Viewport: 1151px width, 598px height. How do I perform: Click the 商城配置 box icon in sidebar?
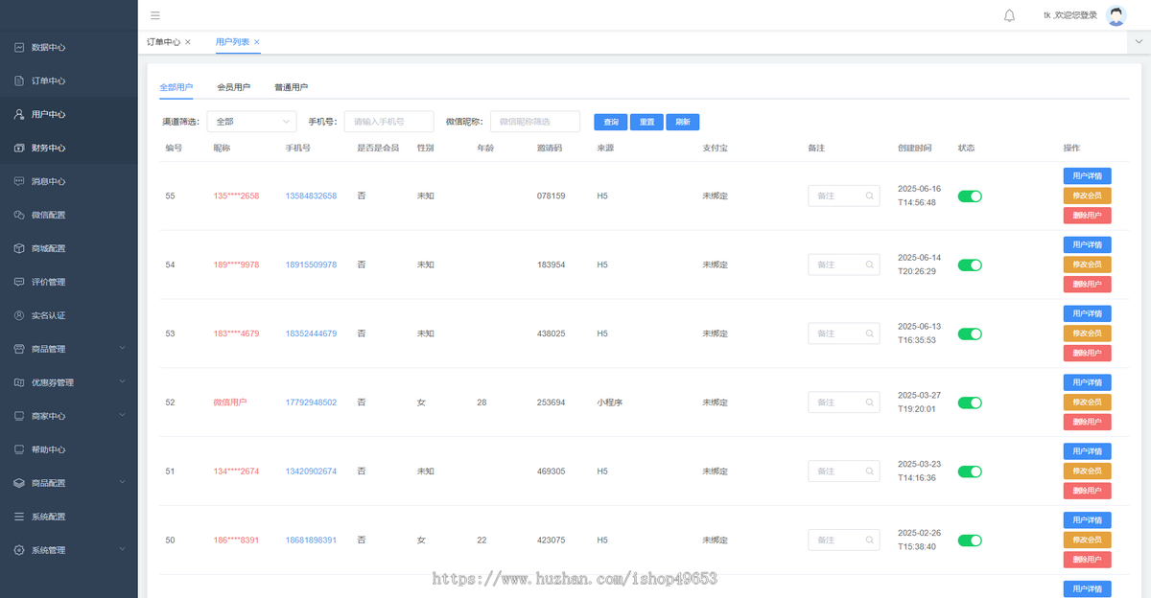coord(19,248)
